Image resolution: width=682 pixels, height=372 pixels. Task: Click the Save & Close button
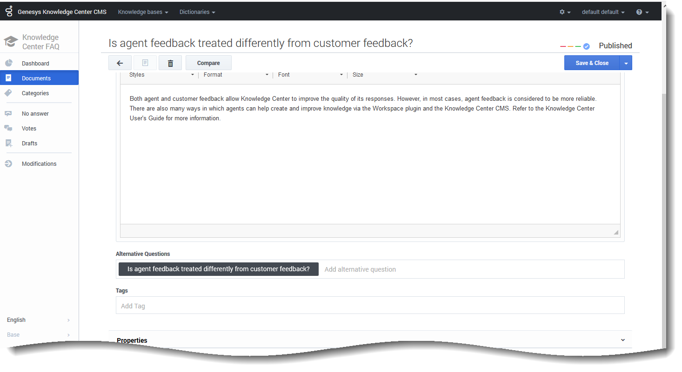click(x=592, y=63)
